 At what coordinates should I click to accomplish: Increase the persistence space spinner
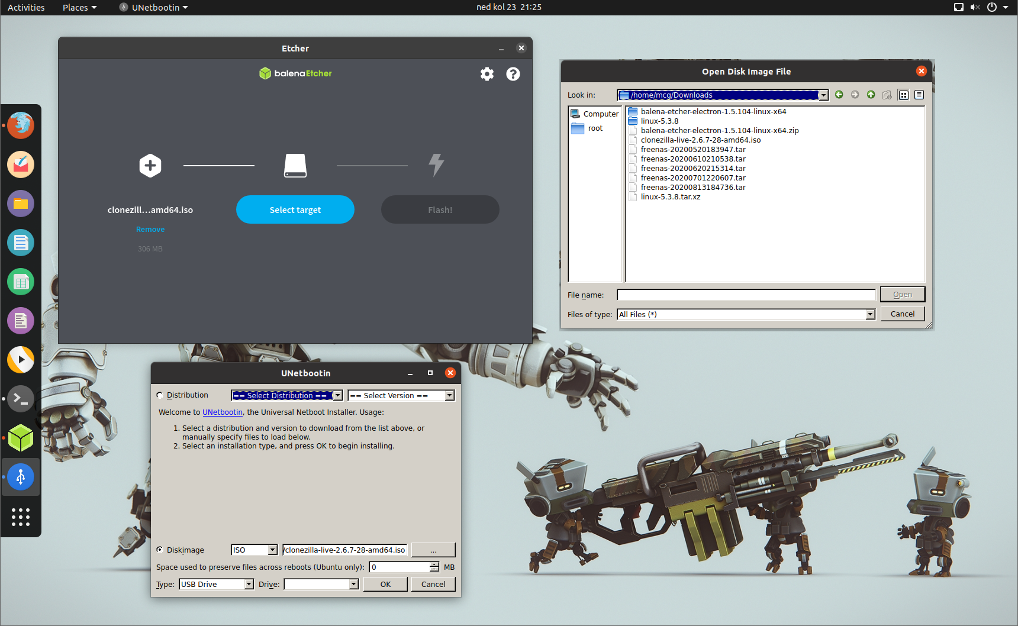pos(434,564)
